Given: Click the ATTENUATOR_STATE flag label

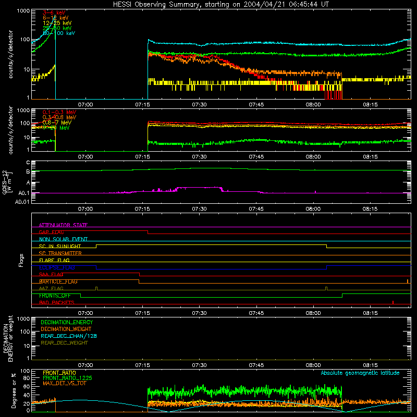Looking at the screenshot, I should point(63,225).
